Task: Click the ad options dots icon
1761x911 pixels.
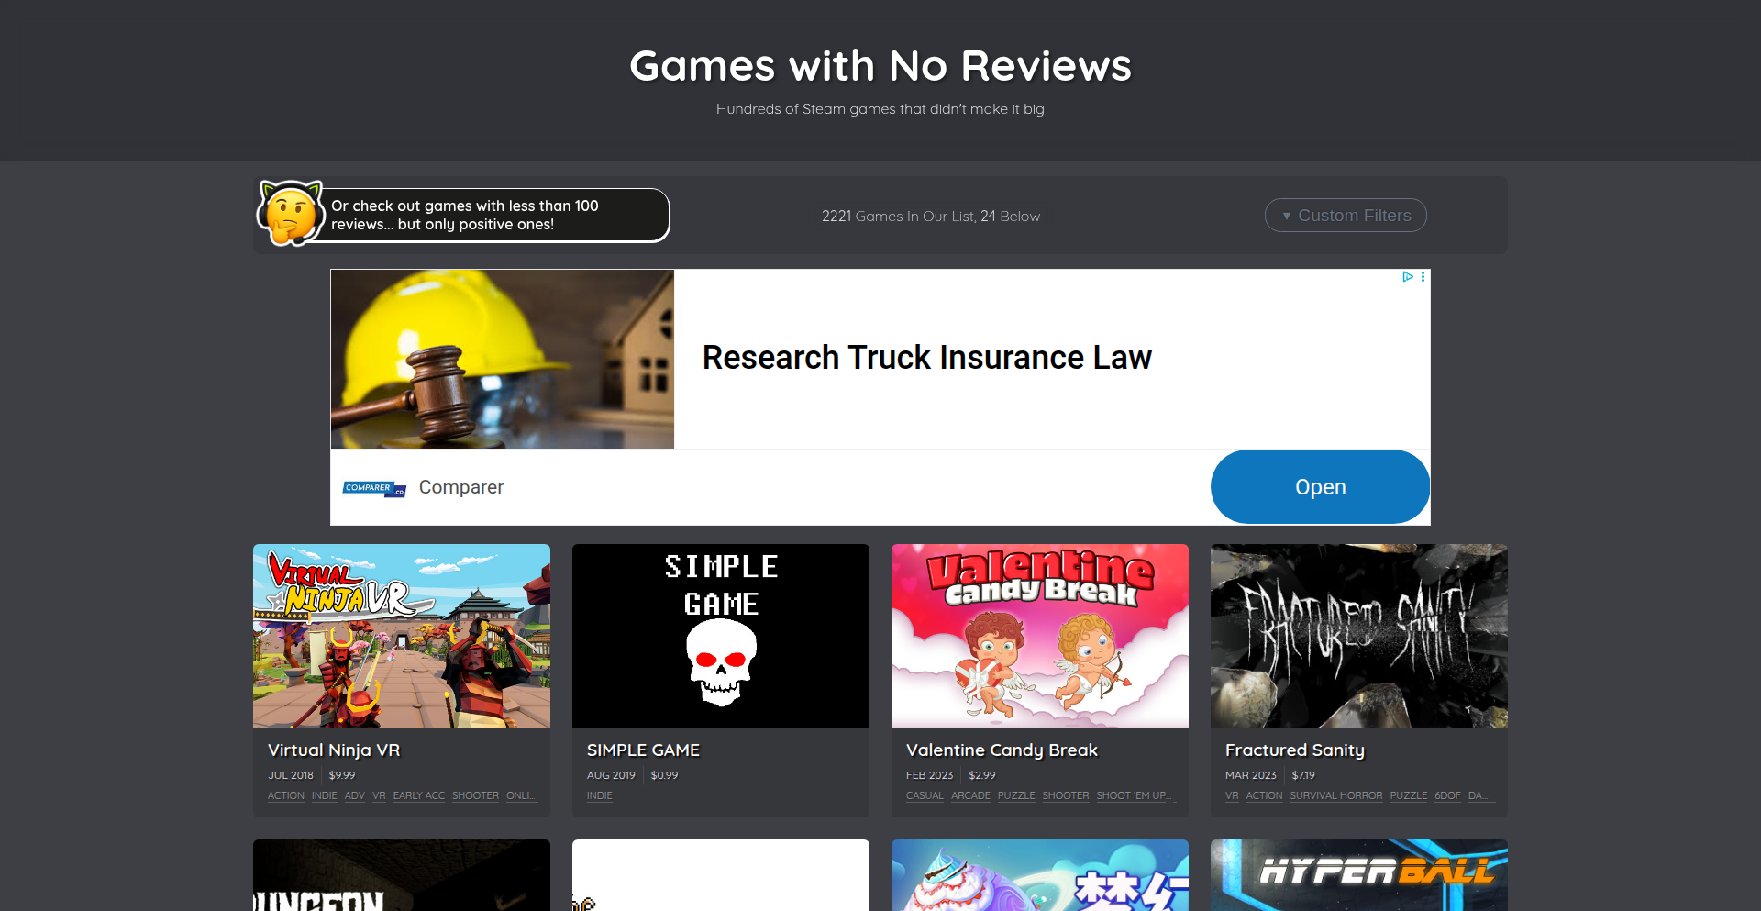Action: [x=1423, y=276]
